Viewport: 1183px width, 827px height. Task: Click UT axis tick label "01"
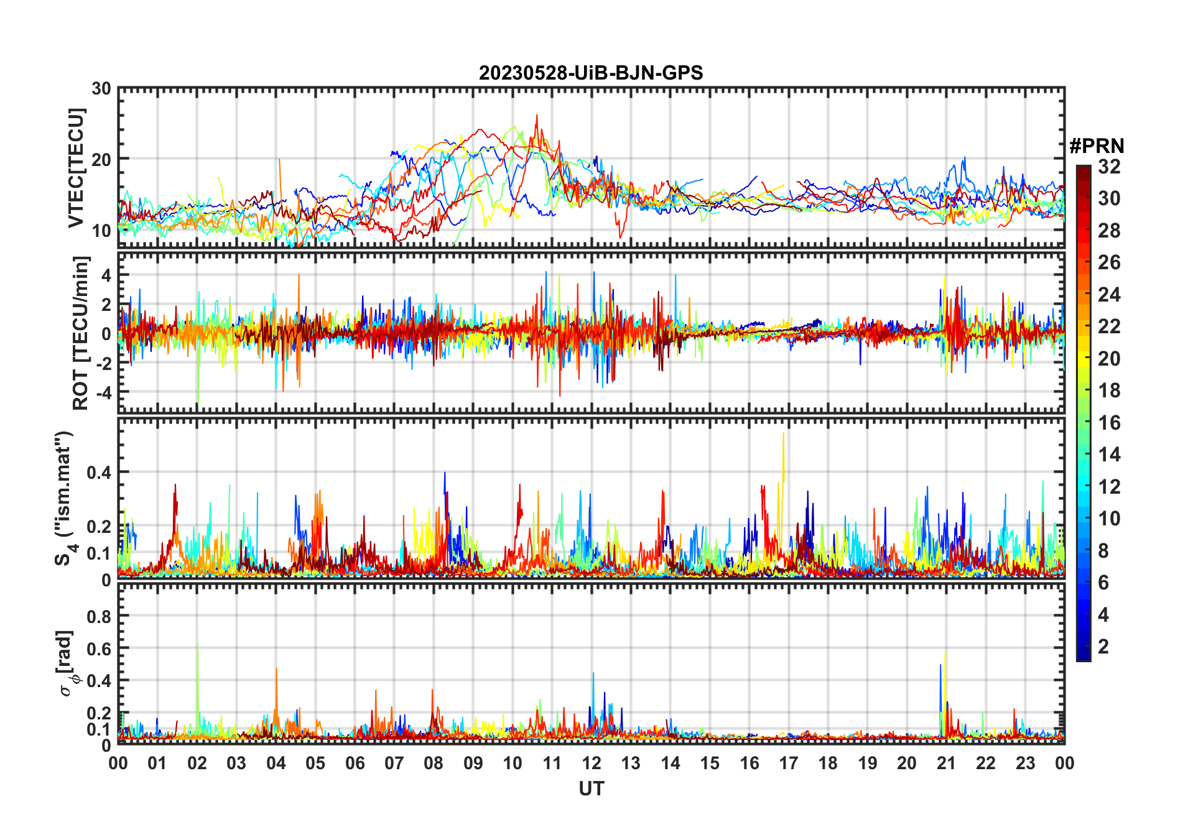tap(157, 763)
